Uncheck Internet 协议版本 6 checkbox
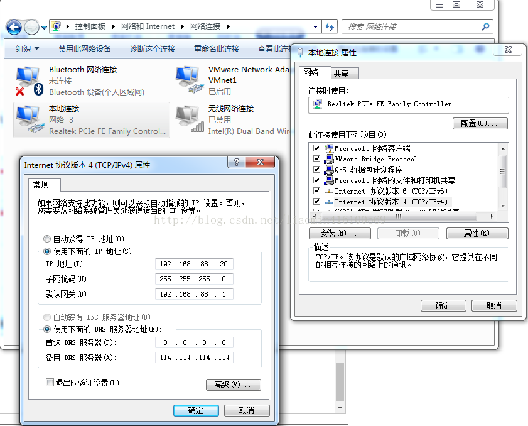The width and height of the screenshot is (528, 426). tap(316, 191)
